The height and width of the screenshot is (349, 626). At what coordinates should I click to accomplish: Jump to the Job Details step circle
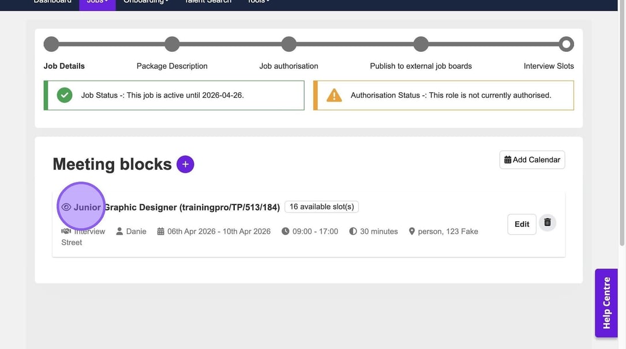(51, 44)
